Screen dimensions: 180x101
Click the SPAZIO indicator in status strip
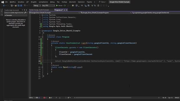177,98
